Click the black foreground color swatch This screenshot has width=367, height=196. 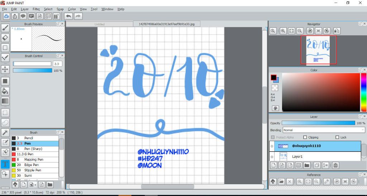(273, 77)
